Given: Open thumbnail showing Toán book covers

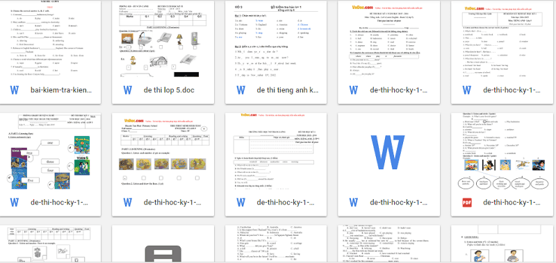Looking at the screenshot, I should (50, 152).
